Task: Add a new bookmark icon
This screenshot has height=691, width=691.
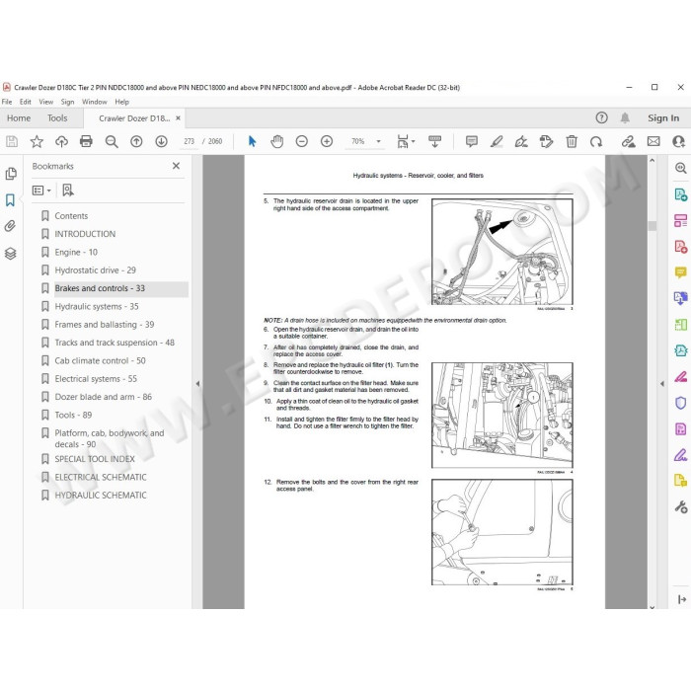Action: point(68,191)
